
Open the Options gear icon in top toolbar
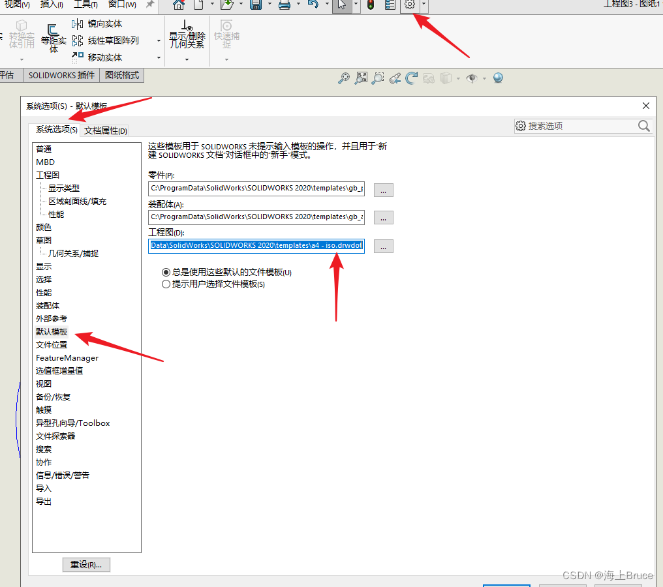coord(409,4)
